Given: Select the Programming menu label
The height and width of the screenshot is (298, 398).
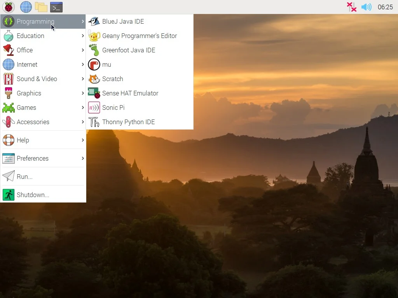Looking at the screenshot, I should (35, 22).
